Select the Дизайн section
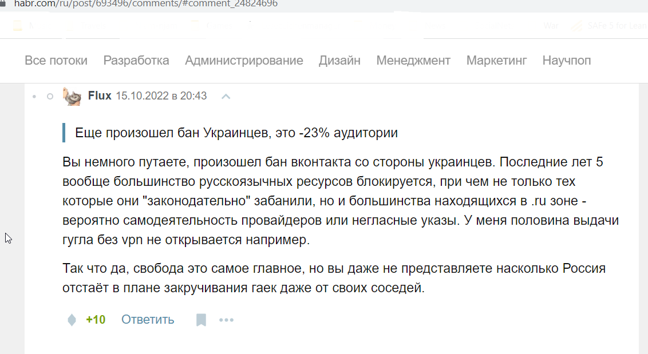The image size is (648, 354). pos(339,60)
